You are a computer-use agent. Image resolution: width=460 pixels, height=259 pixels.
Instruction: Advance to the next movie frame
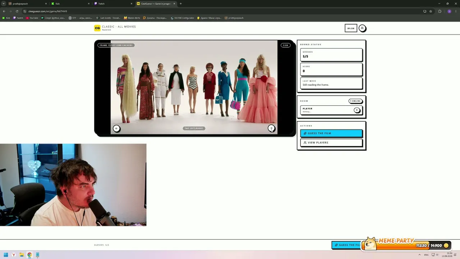(x=271, y=128)
